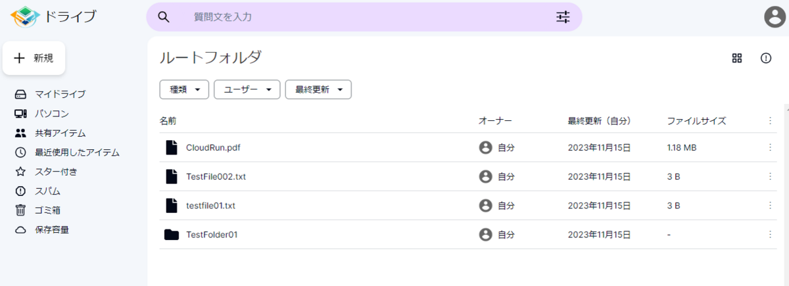Expand the 種類 filter dropdown
789x286 pixels.
pos(184,89)
